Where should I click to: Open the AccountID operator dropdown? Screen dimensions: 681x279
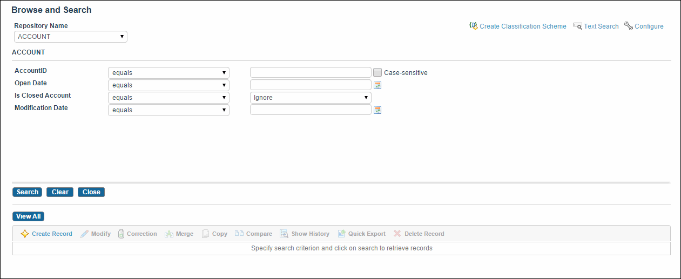tap(169, 73)
